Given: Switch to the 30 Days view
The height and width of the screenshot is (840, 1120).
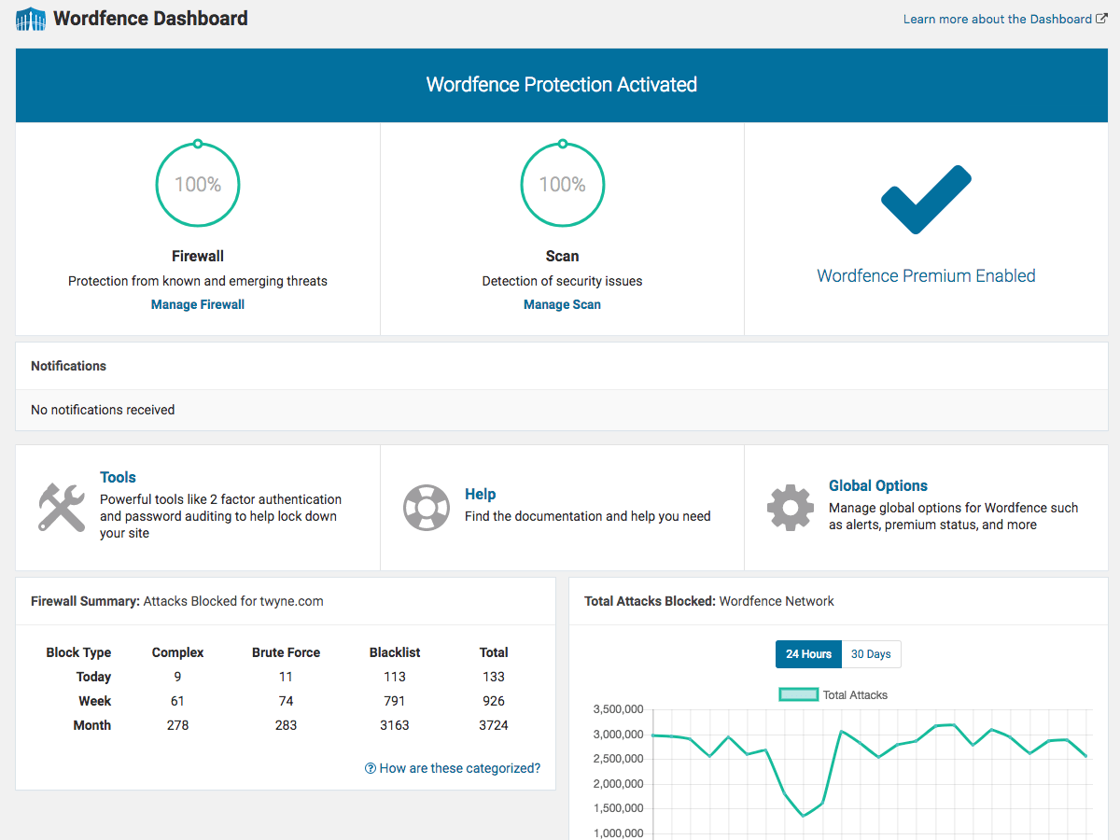Looking at the screenshot, I should pos(871,654).
